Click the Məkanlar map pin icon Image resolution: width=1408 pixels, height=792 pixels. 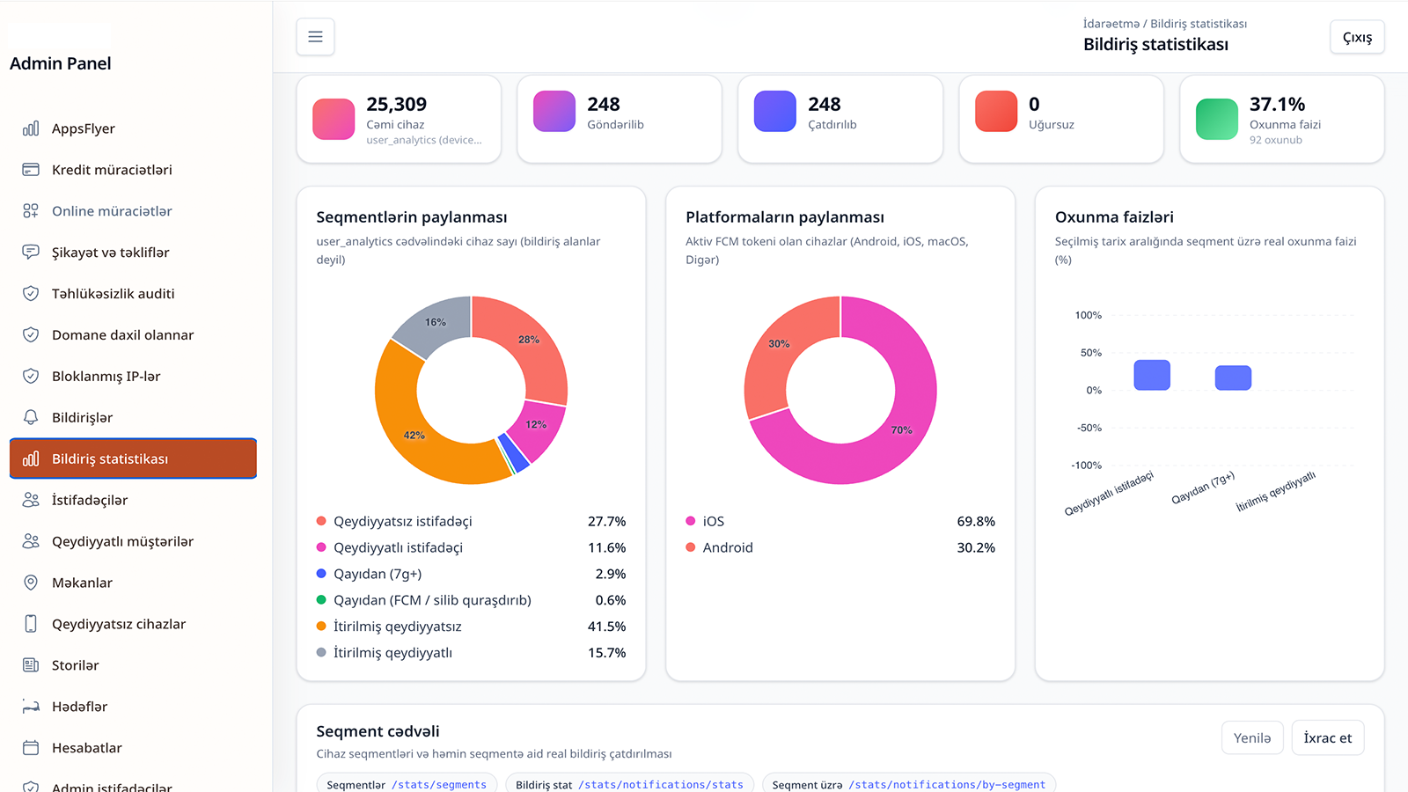pos(31,583)
